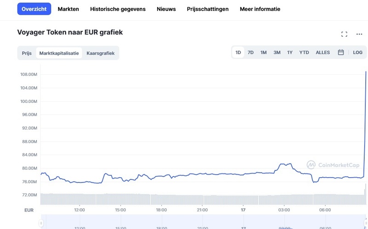Click the left handle of range slider
Image resolution: width=368 pixels, height=229 pixels.
[41, 223]
